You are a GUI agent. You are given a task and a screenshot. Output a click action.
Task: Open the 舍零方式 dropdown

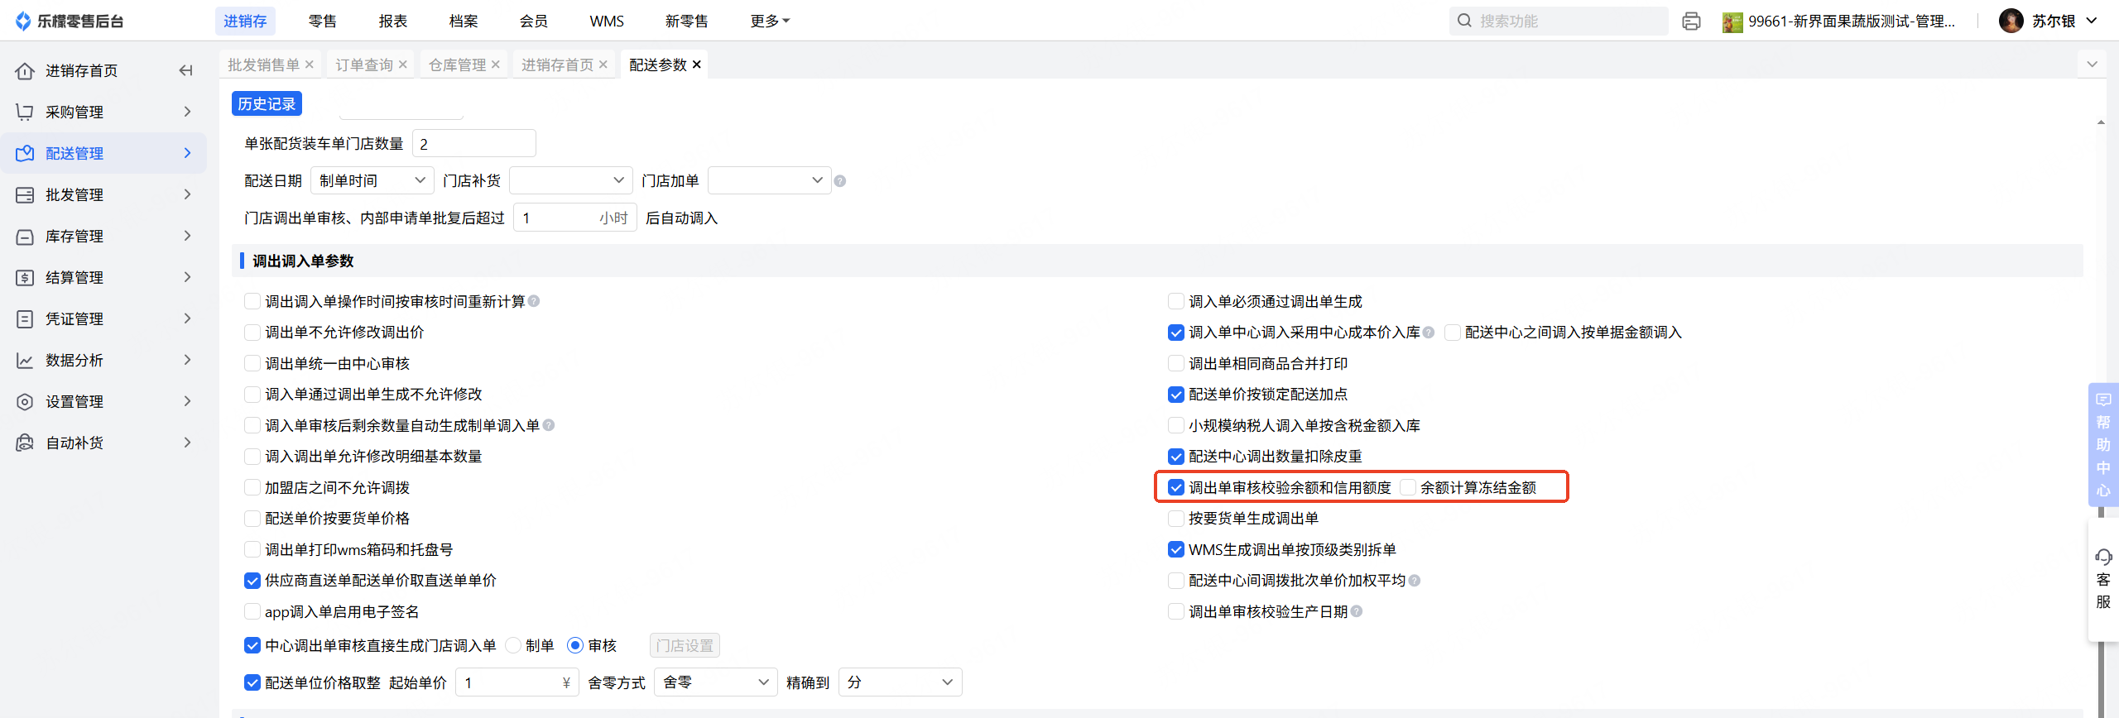(715, 682)
